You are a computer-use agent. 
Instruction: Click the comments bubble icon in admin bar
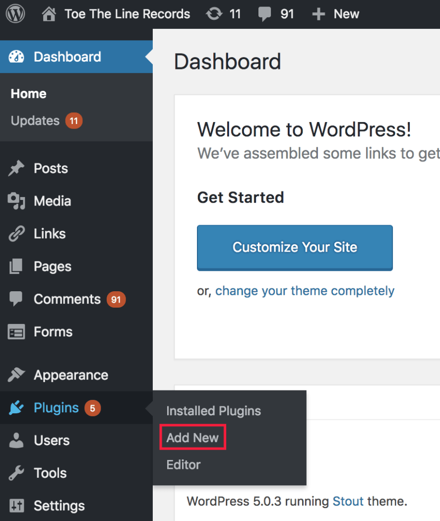click(x=264, y=14)
